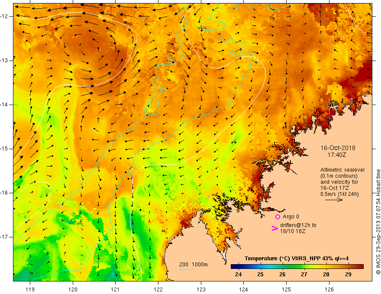
Task: Click the 'drifters@12h to' legend label
Action: tap(298, 225)
